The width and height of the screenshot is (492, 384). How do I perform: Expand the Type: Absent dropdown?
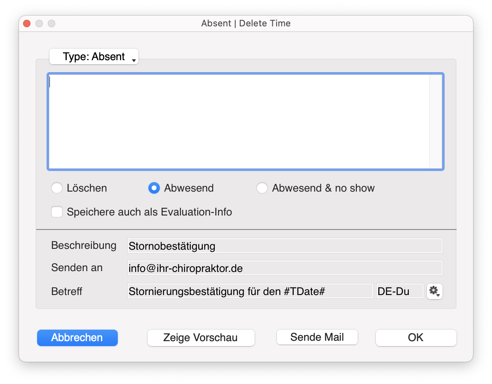(x=94, y=57)
